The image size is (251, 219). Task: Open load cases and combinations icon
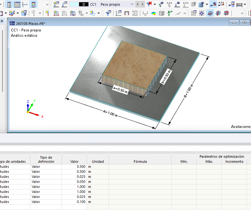(x=64, y=4)
